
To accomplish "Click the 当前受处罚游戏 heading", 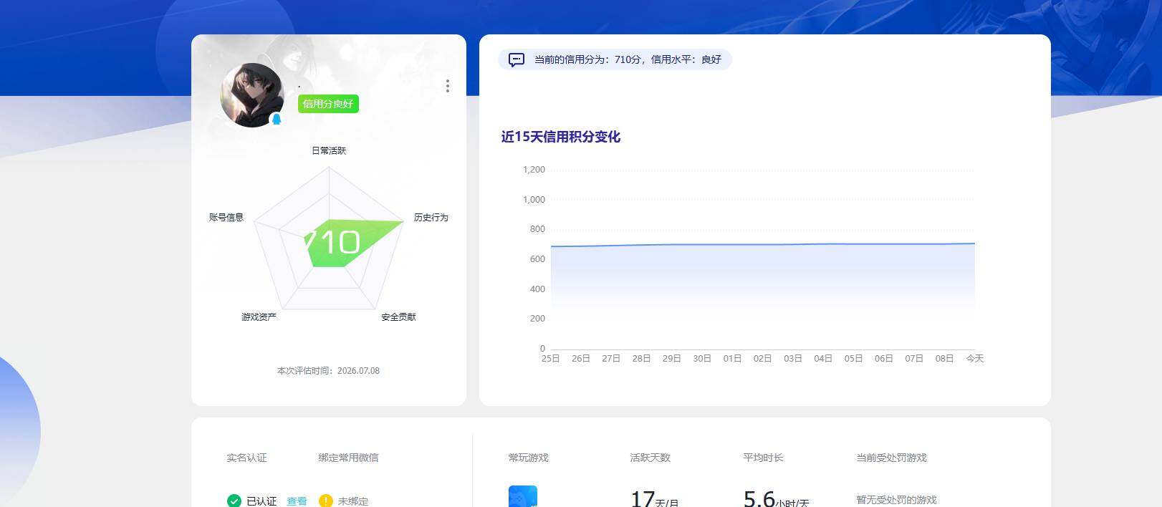I will (x=891, y=458).
